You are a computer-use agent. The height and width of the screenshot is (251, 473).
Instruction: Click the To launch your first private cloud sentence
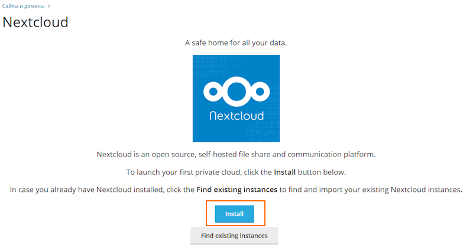coord(236,172)
